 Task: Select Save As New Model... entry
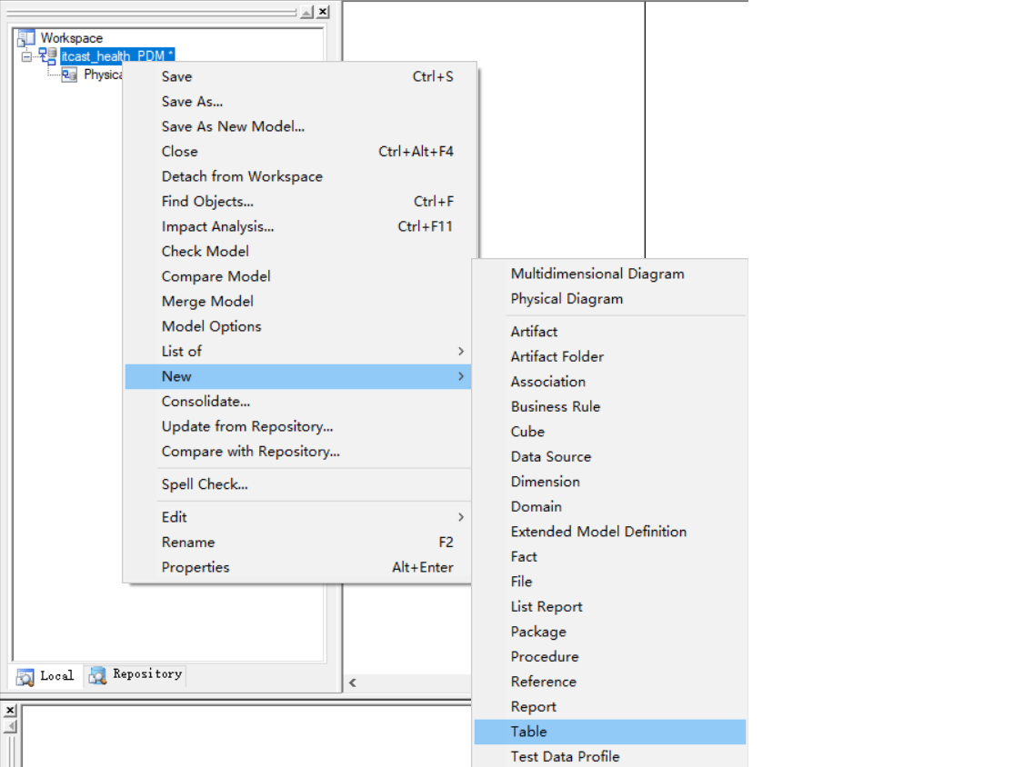coord(298,126)
